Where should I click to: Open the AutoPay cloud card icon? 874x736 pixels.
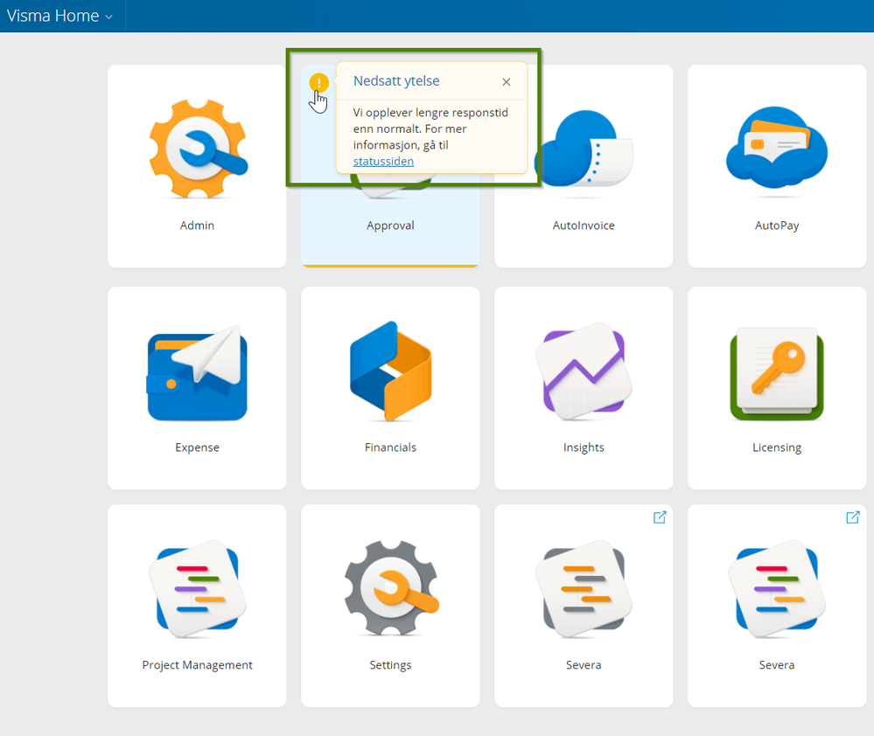(x=777, y=145)
